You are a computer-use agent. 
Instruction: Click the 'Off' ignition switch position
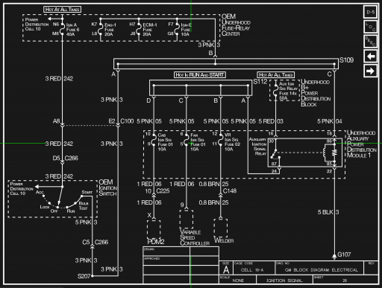click(54, 211)
